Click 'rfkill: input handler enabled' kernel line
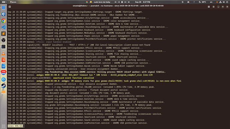The width and height of the screenshot is (230, 129). [x=39, y=42]
